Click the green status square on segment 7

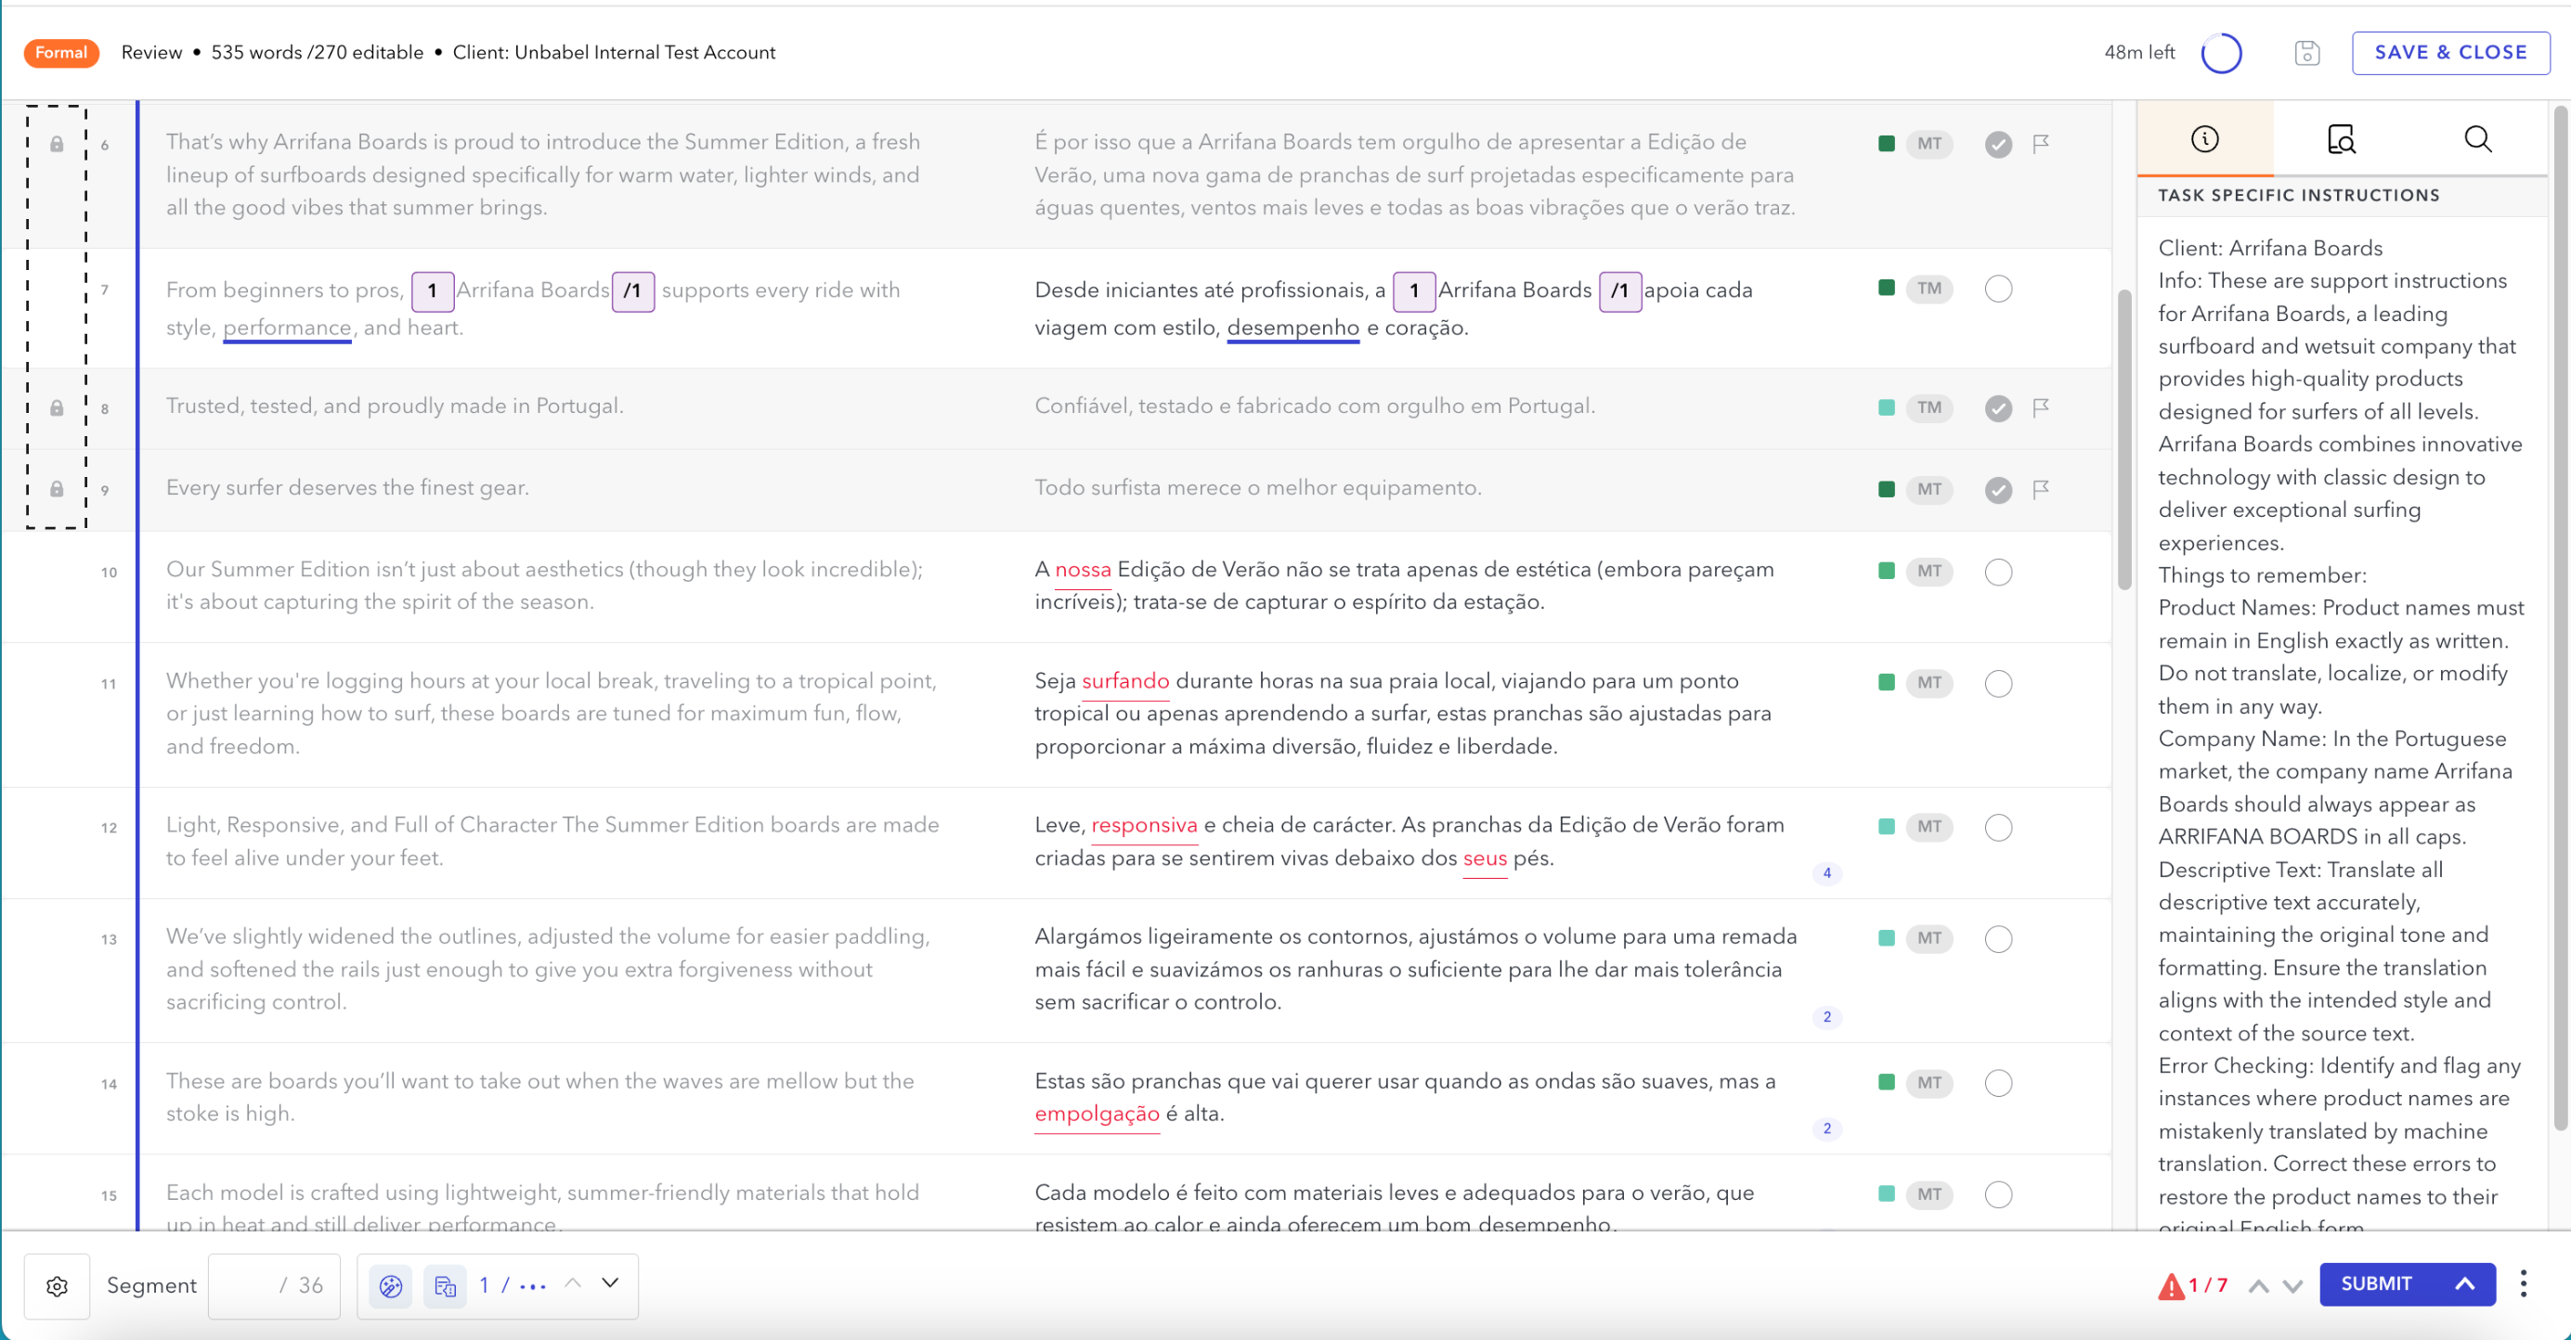coord(1887,289)
